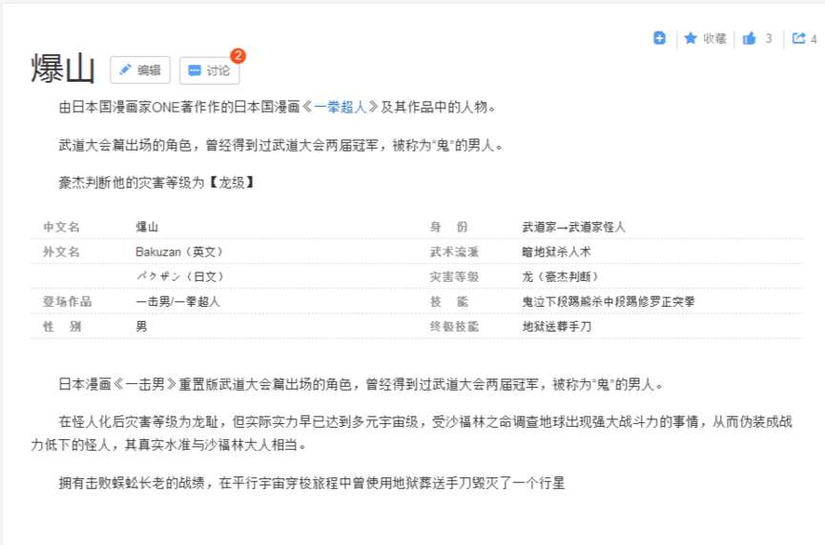Select the 武术流派 field label
This screenshot has height=545, width=825.
454,252
